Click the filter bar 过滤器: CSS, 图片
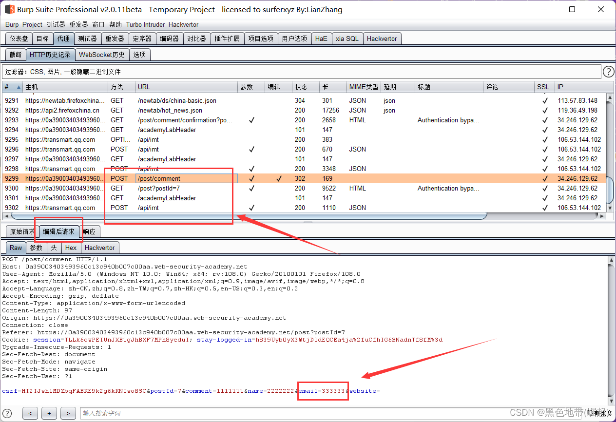 coord(302,72)
